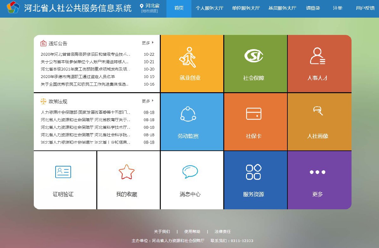379x248 pixels.
Task: Open the 消息中心 speech bubble icon
Action: (190, 172)
